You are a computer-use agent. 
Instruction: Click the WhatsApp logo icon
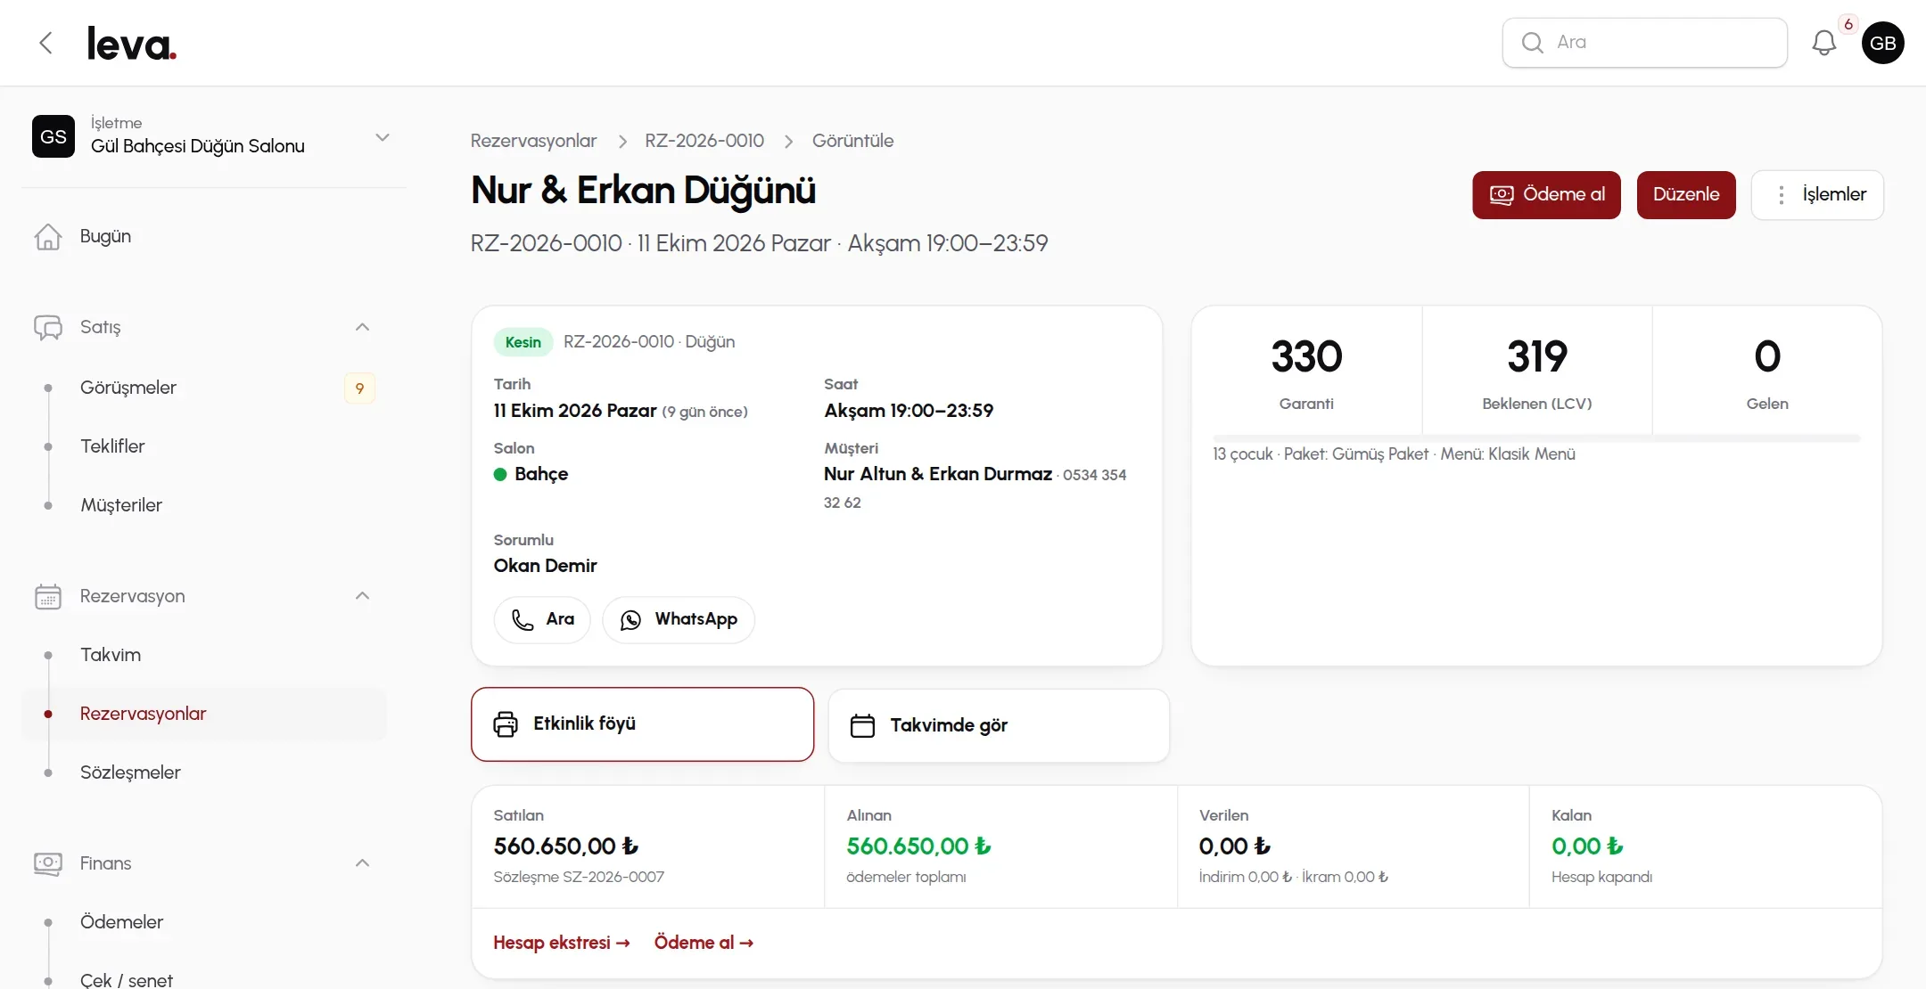pyautogui.click(x=630, y=620)
